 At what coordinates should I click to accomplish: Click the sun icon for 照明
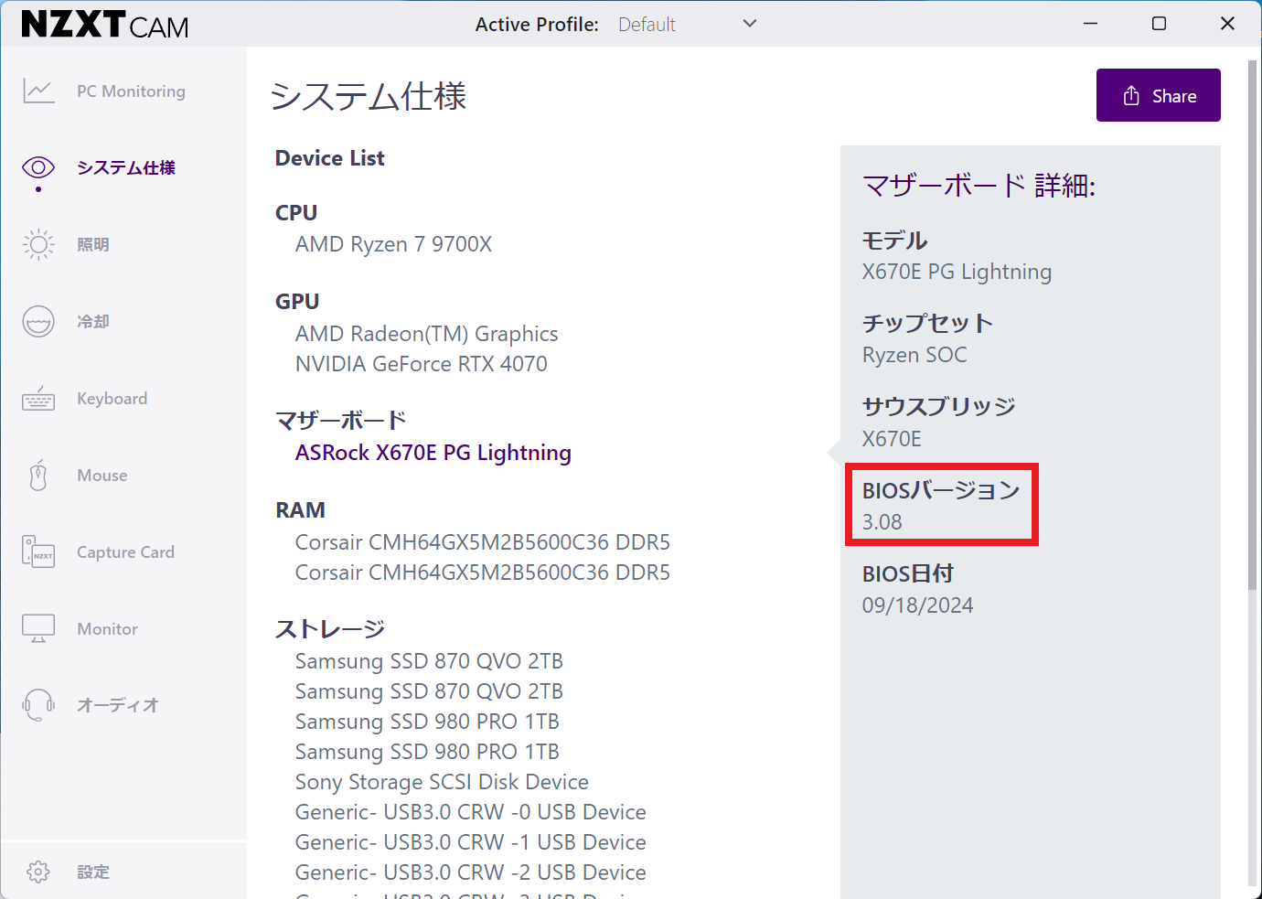pos(38,244)
